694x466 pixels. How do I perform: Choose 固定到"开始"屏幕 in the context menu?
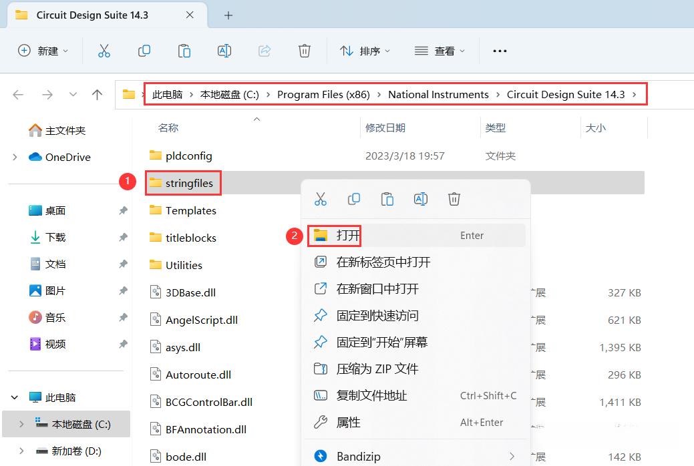(416, 342)
